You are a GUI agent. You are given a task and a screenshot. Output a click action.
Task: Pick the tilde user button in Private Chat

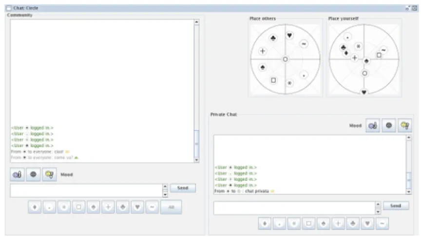tap(382, 223)
